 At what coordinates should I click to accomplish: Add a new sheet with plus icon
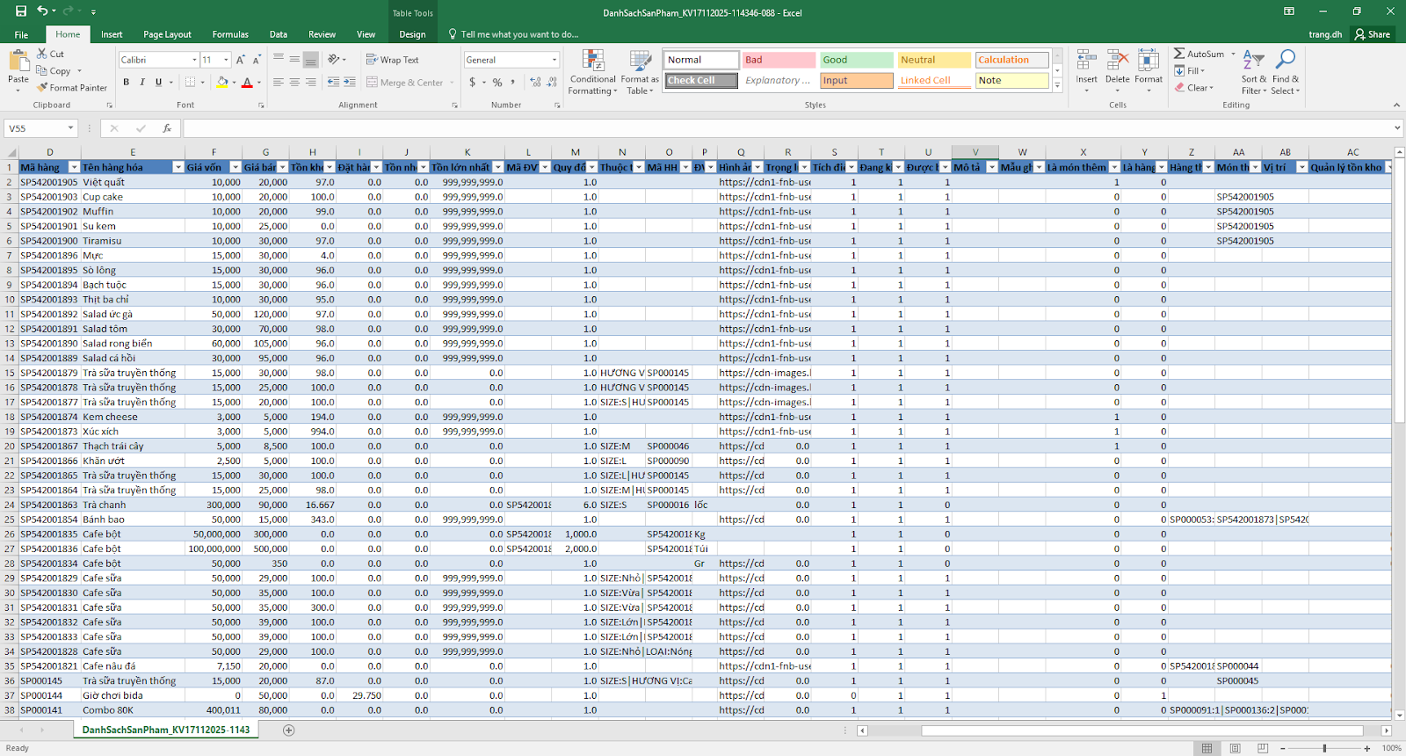pyautogui.click(x=288, y=731)
